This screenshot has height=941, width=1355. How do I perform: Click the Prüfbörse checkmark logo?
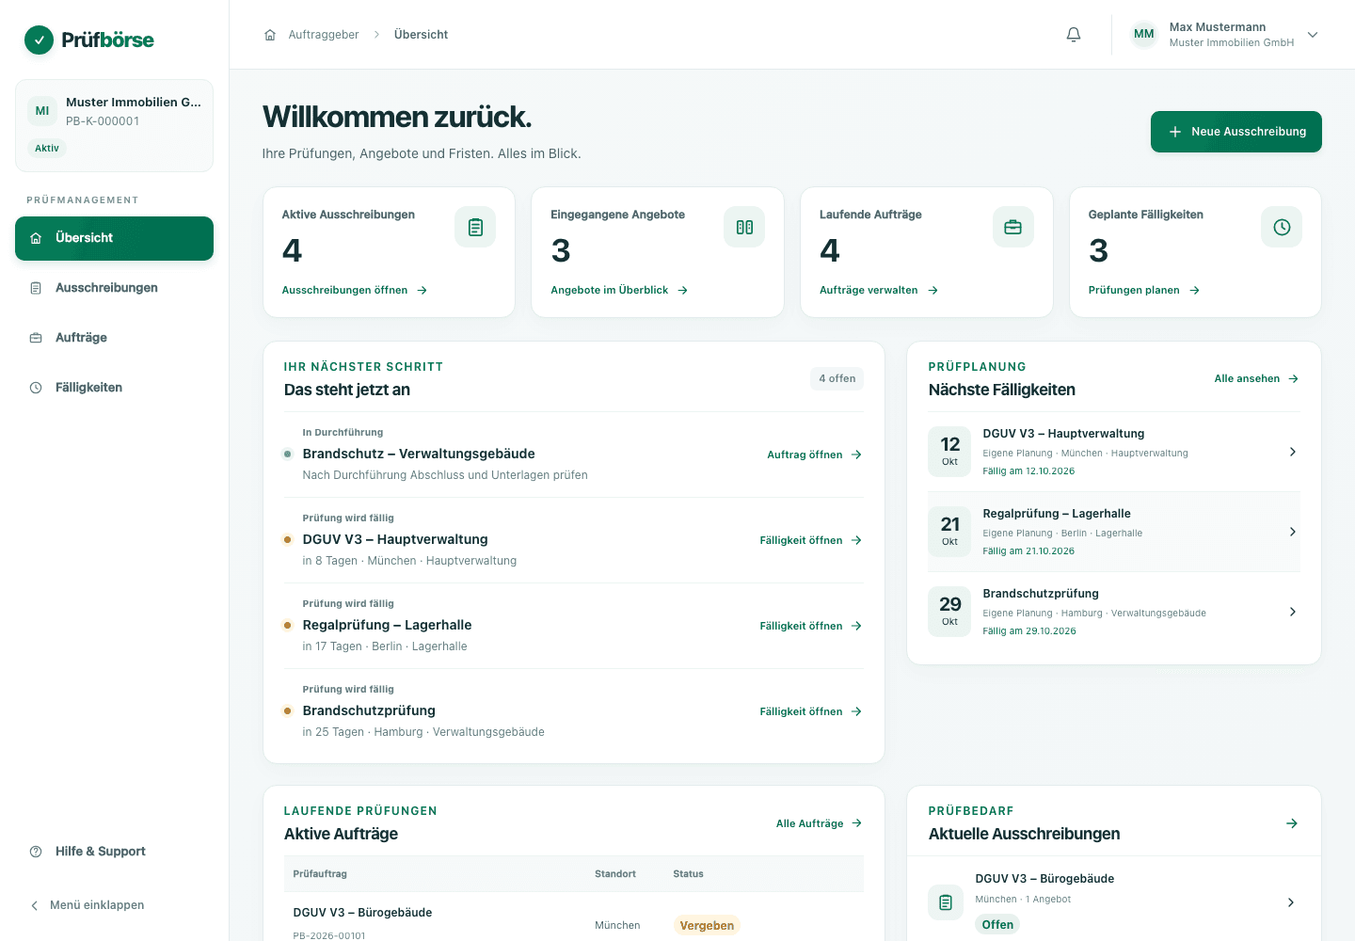[39, 40]
